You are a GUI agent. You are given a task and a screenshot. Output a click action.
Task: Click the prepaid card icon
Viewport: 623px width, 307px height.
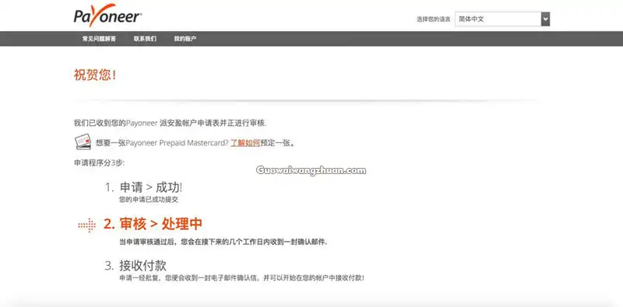pos(83,142)
